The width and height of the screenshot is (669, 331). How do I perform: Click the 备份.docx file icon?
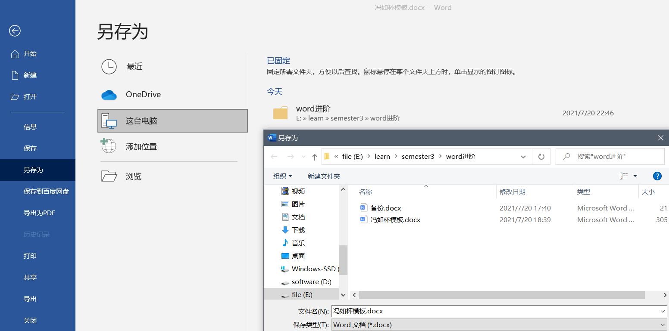363,208
